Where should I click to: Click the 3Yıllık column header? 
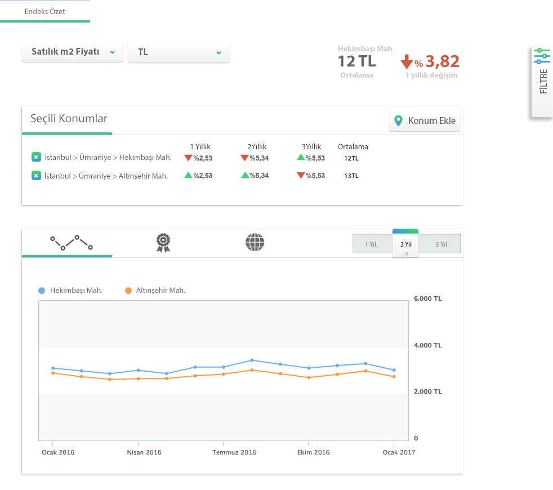(311, 147)
